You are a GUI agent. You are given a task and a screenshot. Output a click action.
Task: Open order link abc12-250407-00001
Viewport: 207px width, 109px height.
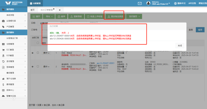(106, 63)
